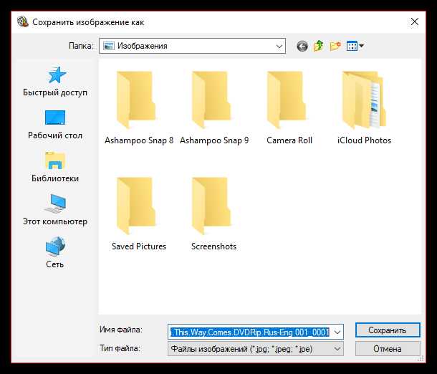Image resolution: width=437 pixels, height=374 pixels.
Task: Expand the file name history dropdown
Action: coord(337,332)
